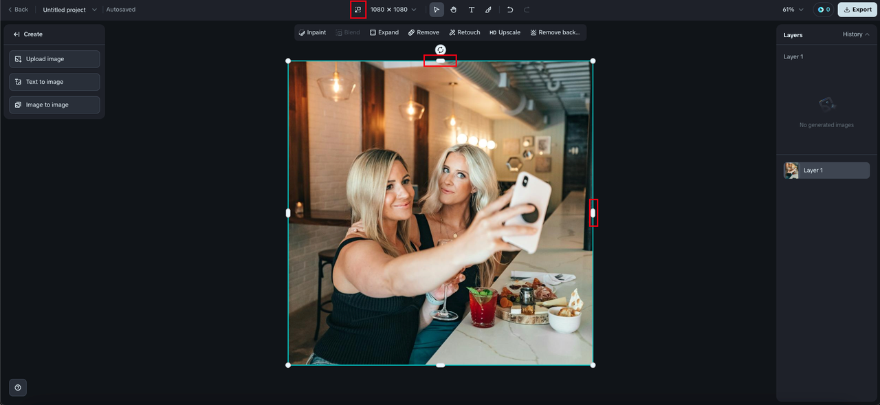Screen dimensions: 880x405
Task: Click the No generated images placeholder icon
Action: pos(827,105)
